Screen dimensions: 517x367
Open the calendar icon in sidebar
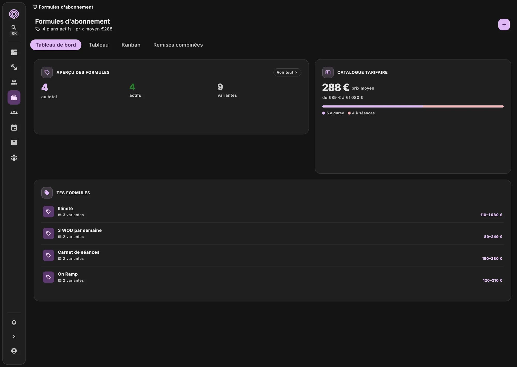14,128
